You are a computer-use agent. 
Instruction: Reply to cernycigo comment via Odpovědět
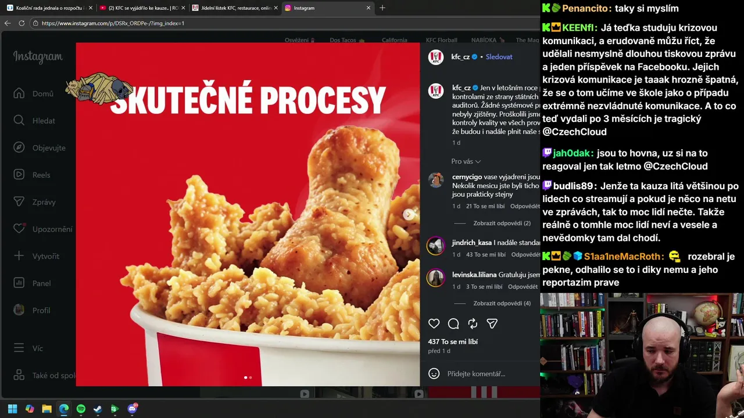(525, 207)
